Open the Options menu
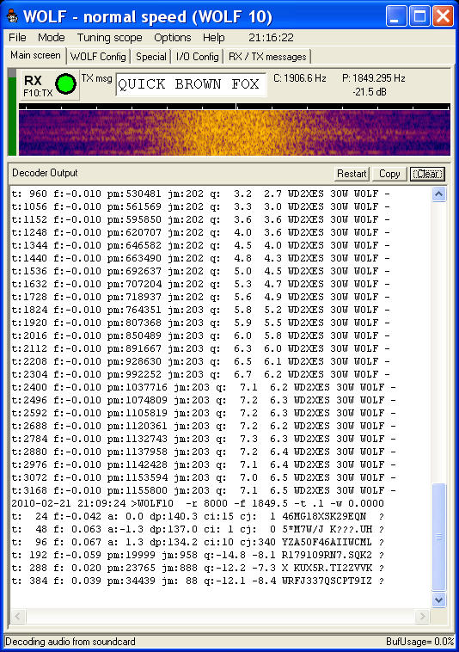 (173, 38)
